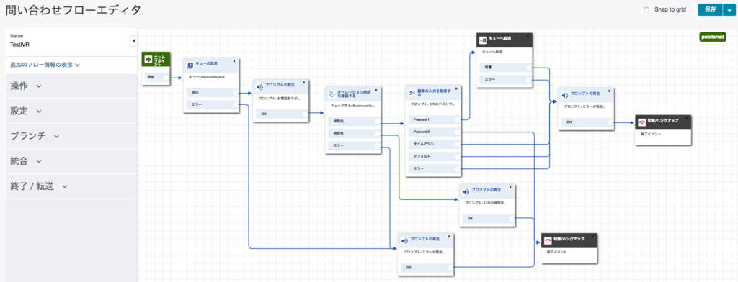Expand the 操作 block category
The width and height of the screenshot is (738, 282).
[71, 86]
